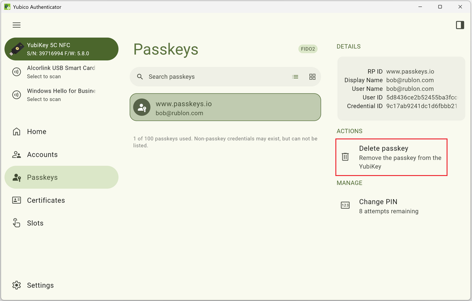Click the Certificates card icon
472x301 pixels.
click(x=17, y=200)
